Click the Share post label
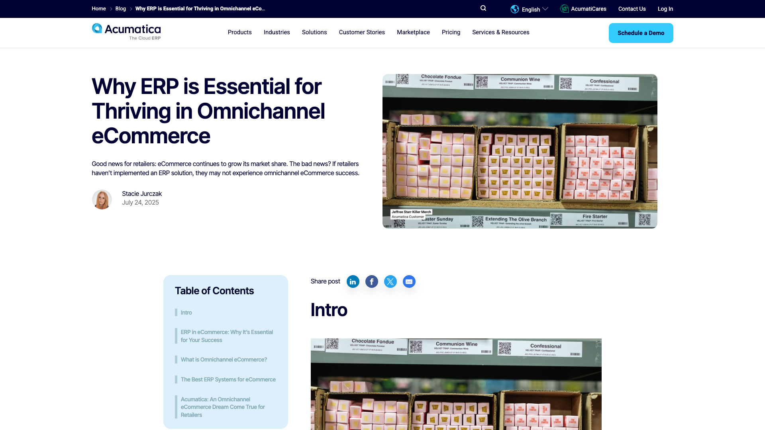Image resolution: width=765 pixels, height=430 pixels. click(x=325, y=281)
